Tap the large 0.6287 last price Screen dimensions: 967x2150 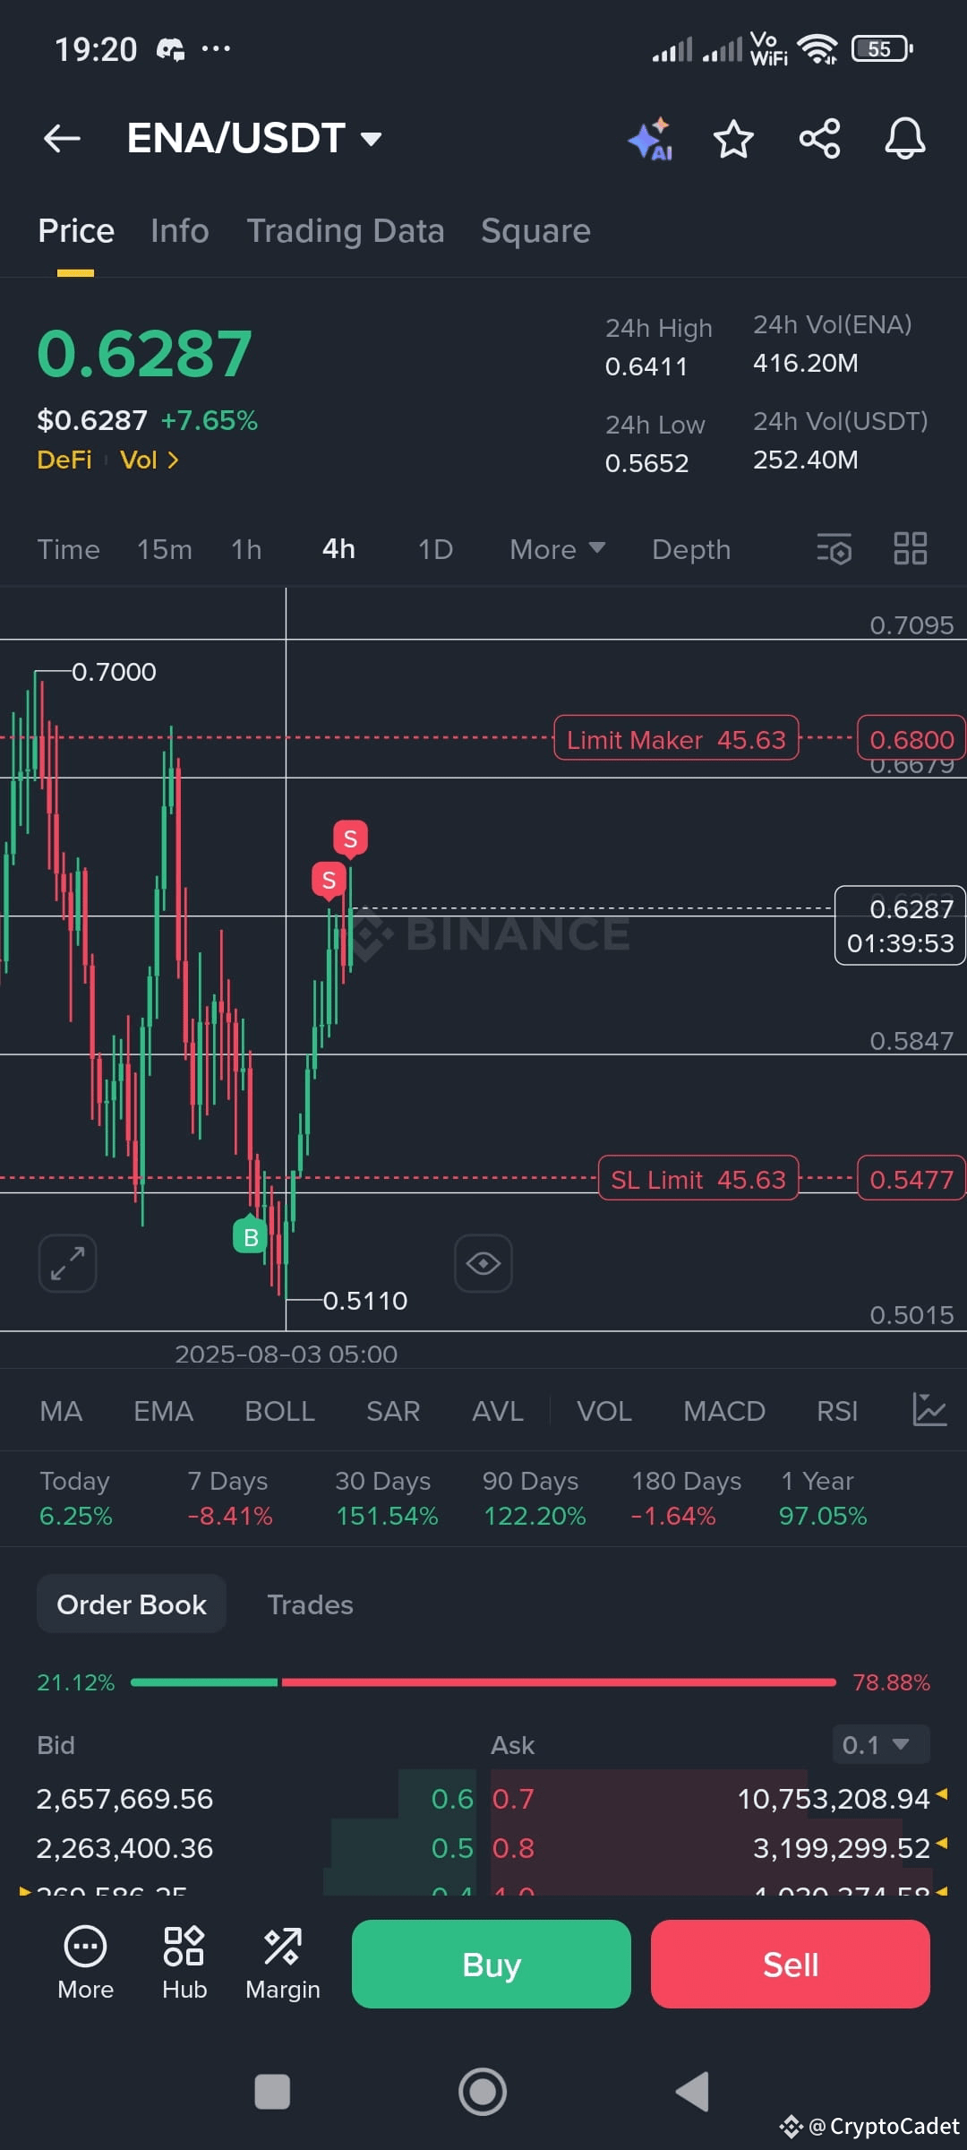click(144, 353)
